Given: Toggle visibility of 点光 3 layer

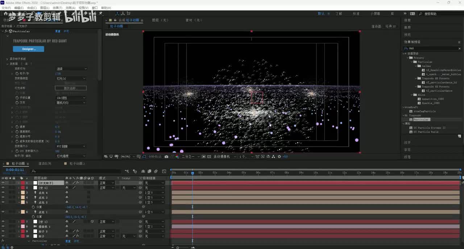Looking at the screenshot, I should [3, 198].
